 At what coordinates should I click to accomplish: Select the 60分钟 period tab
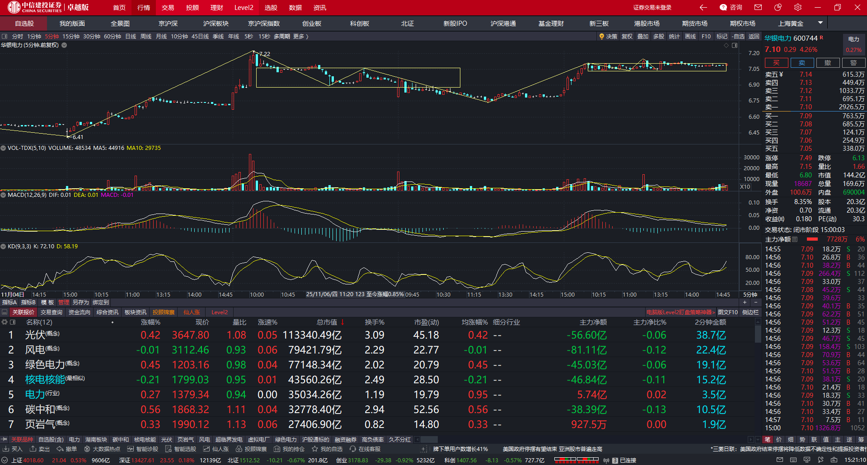click(x=112, y=37)
